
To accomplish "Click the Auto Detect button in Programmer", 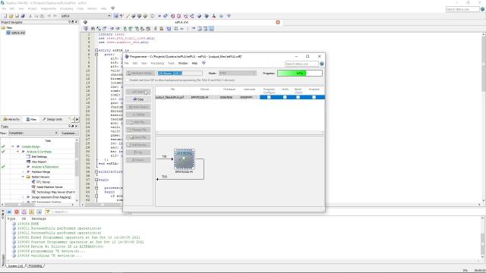I will pos(138,107).
